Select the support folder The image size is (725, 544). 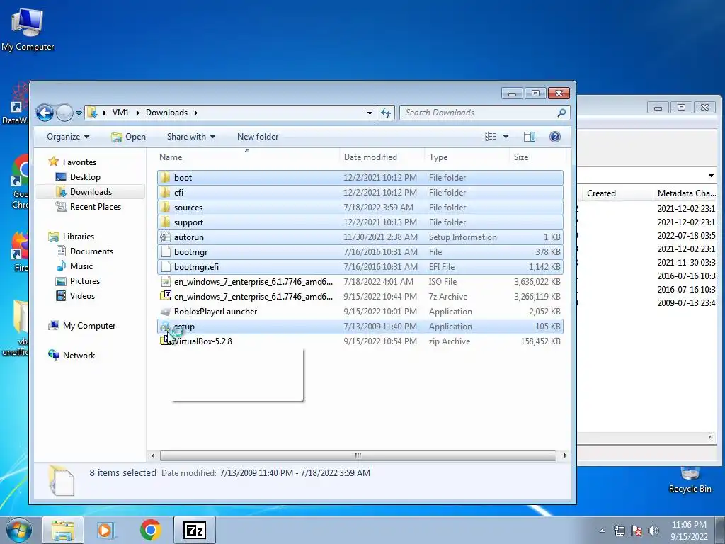coord(360,222)
